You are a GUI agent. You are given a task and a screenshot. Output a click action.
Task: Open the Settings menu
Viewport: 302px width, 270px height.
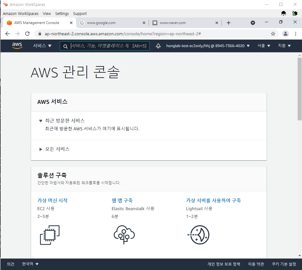tap(62, 13)
